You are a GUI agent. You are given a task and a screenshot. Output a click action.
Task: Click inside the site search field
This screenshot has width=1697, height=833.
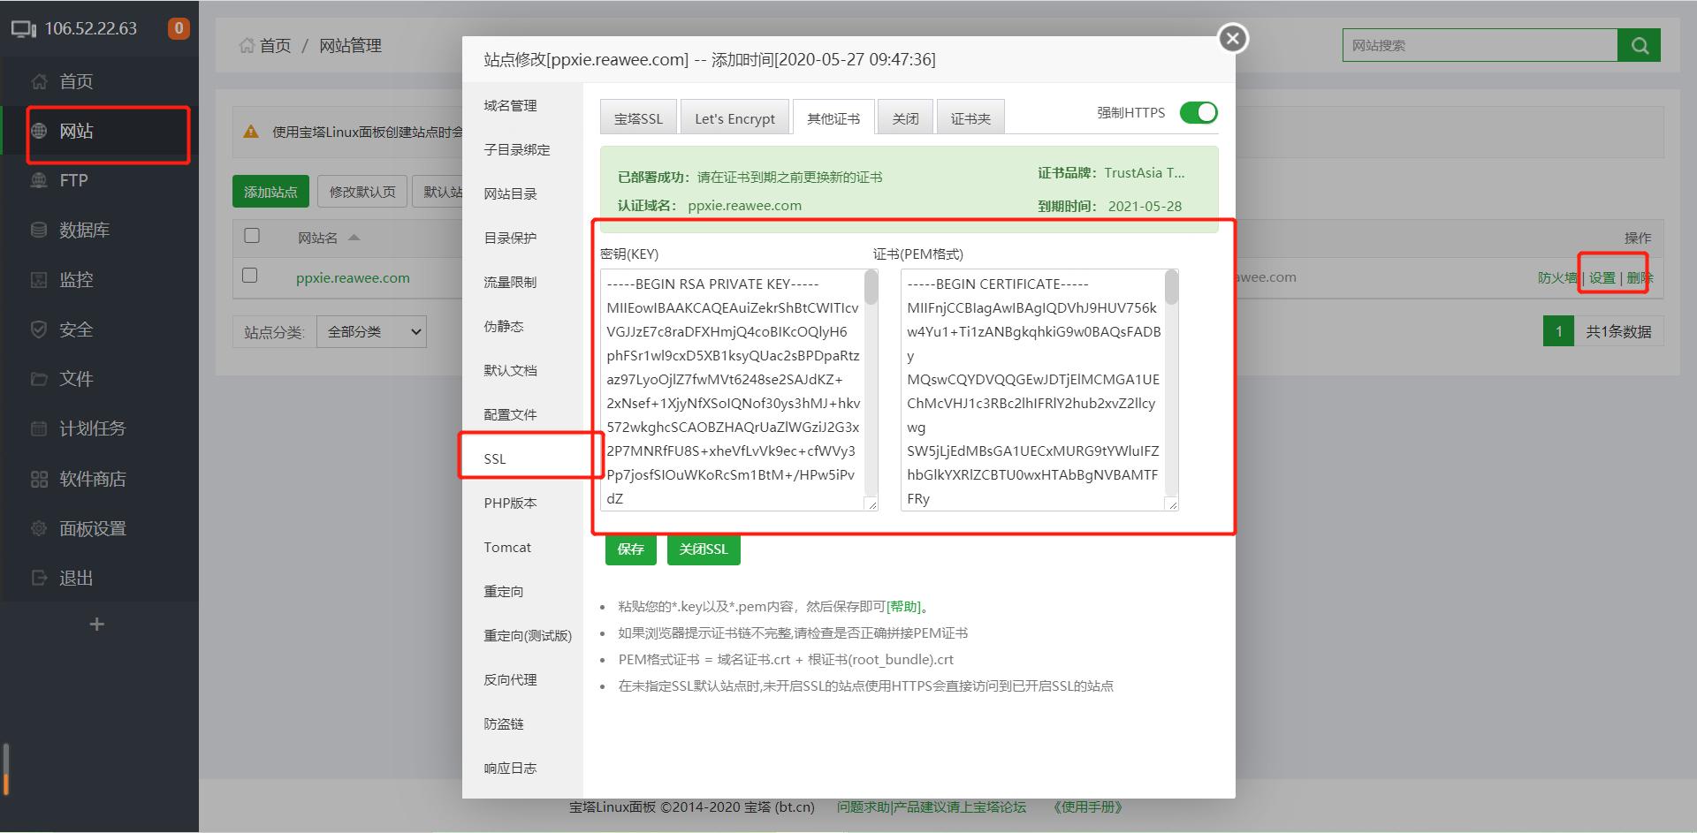[1479, 46]
